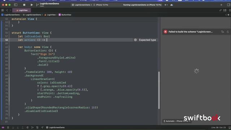Open Automatic – iPhone 15 Pro preview device menu

coord(177,121)
